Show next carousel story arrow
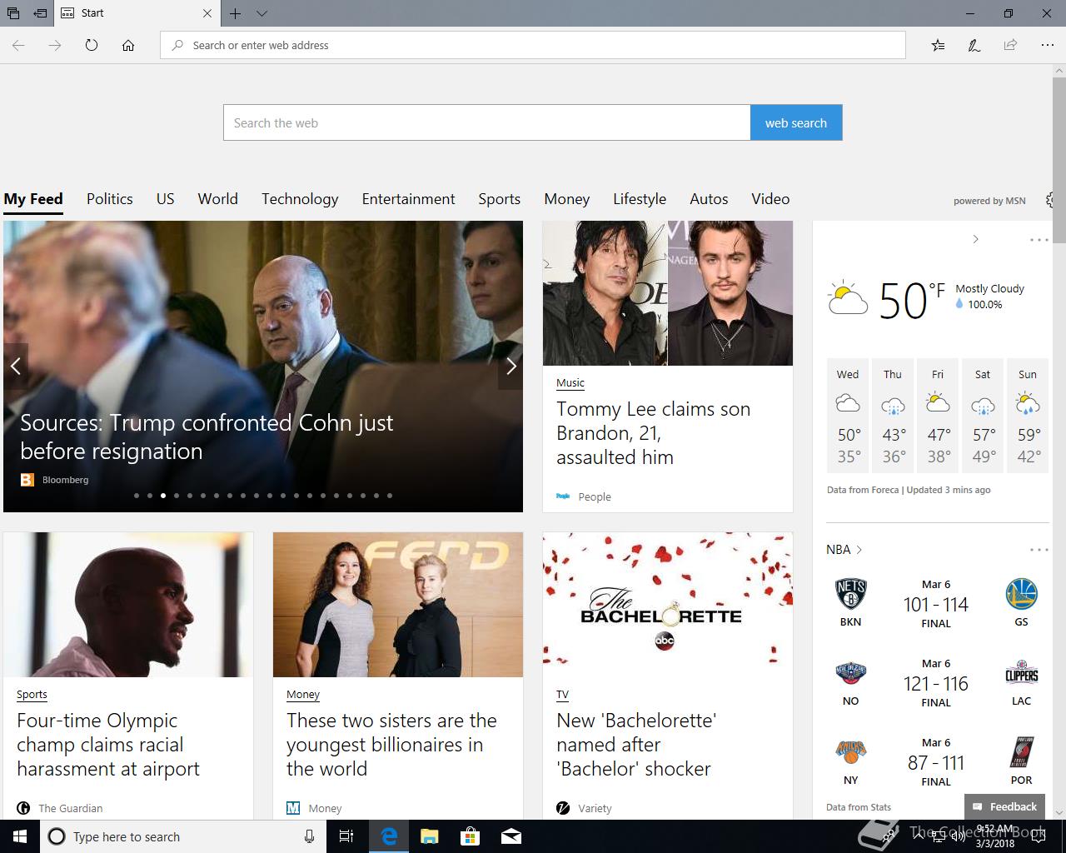Screen dimensions: 1066x853 (x=511, y=366)
